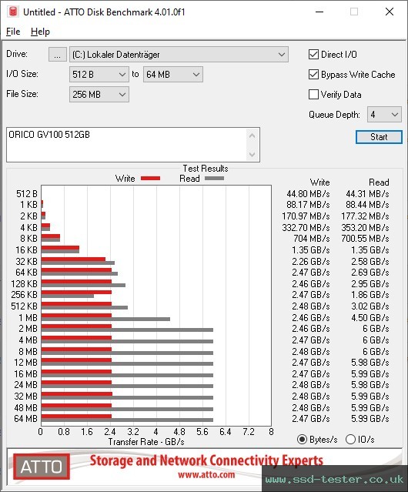Minimize the ATTO Disk Benchmark window

click(x=319, y=12)
